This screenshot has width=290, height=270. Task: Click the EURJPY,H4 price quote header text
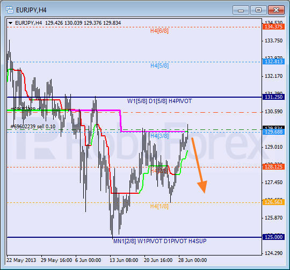[x=68, y=23]
